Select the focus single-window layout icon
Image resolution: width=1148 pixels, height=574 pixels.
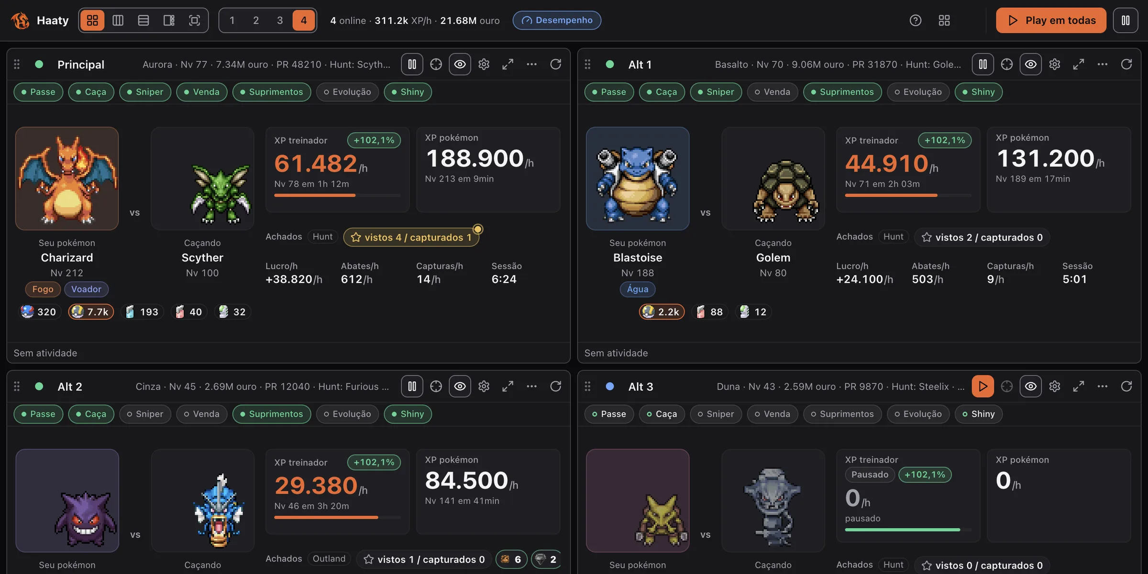point(194,20)
